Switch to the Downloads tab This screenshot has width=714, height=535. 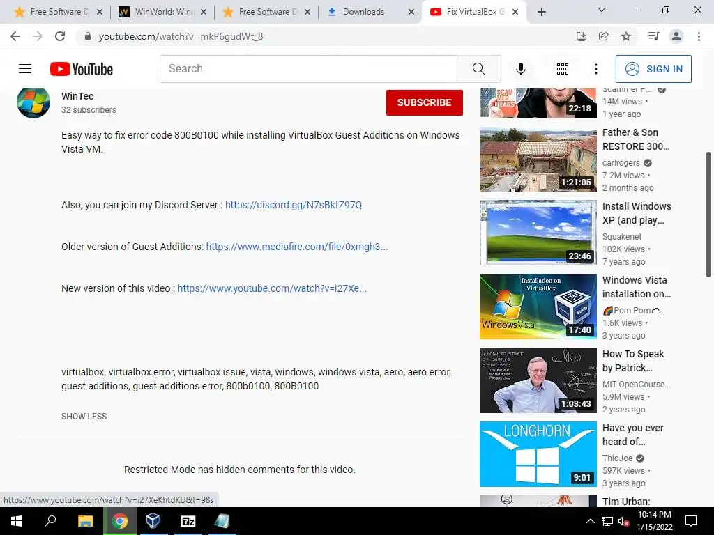(364, 12)
